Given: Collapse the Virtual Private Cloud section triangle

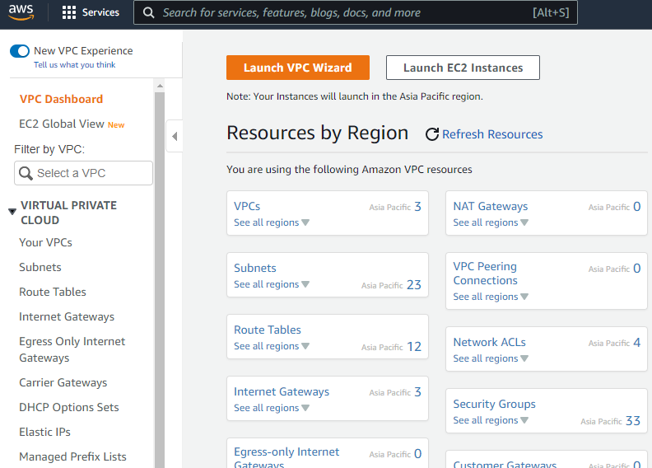Looking at the screenshot, I should (12, 212).
